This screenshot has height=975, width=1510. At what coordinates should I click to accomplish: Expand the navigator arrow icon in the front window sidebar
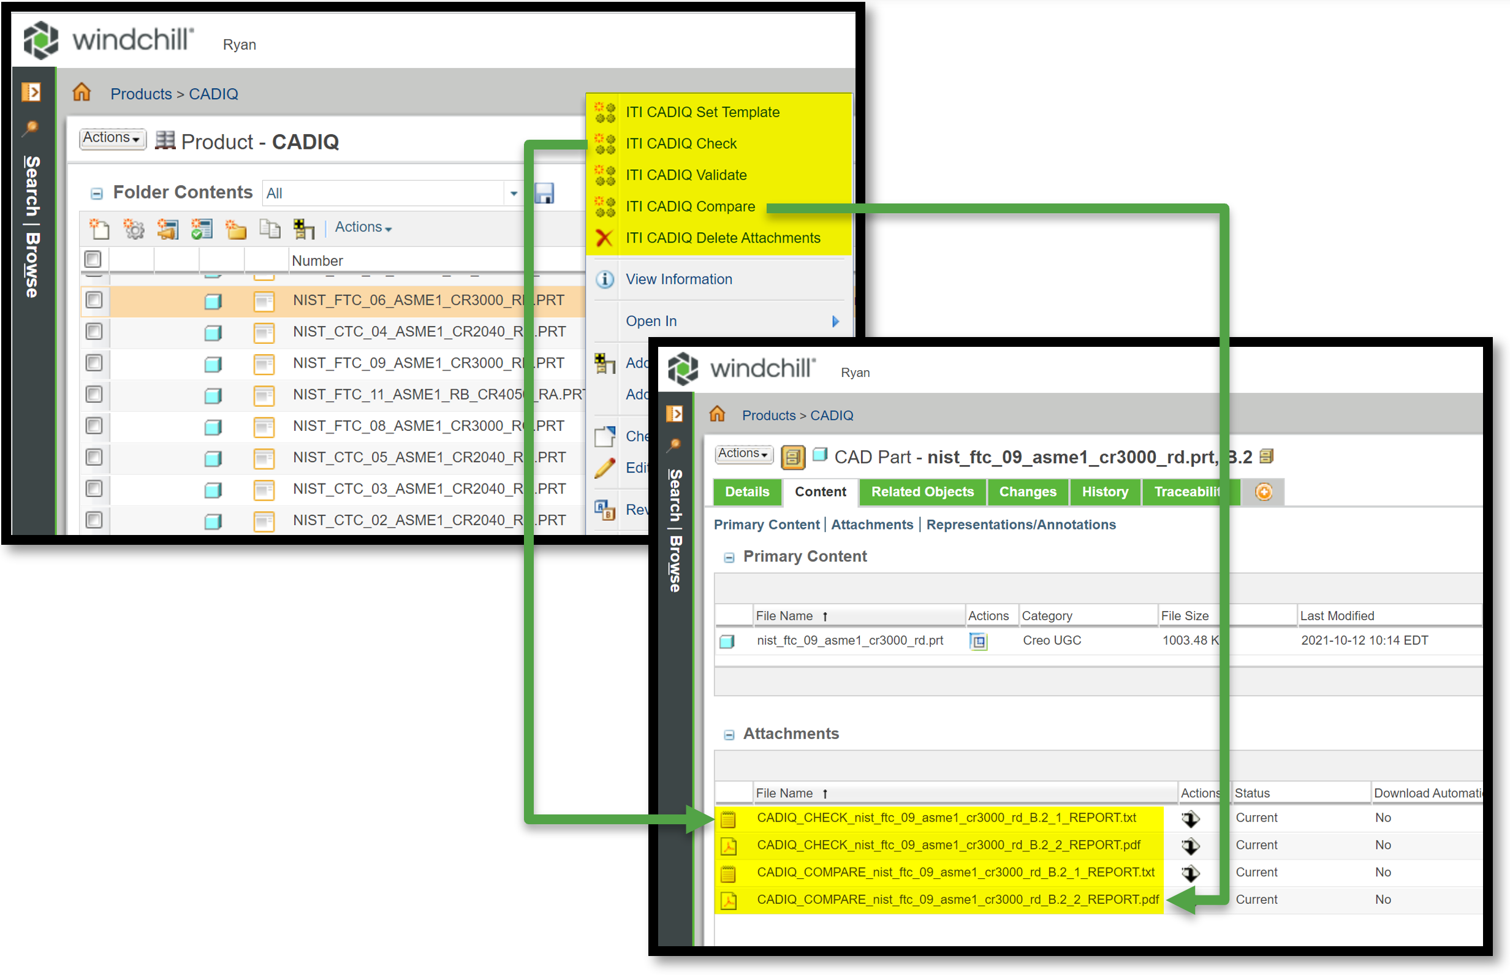674,414
